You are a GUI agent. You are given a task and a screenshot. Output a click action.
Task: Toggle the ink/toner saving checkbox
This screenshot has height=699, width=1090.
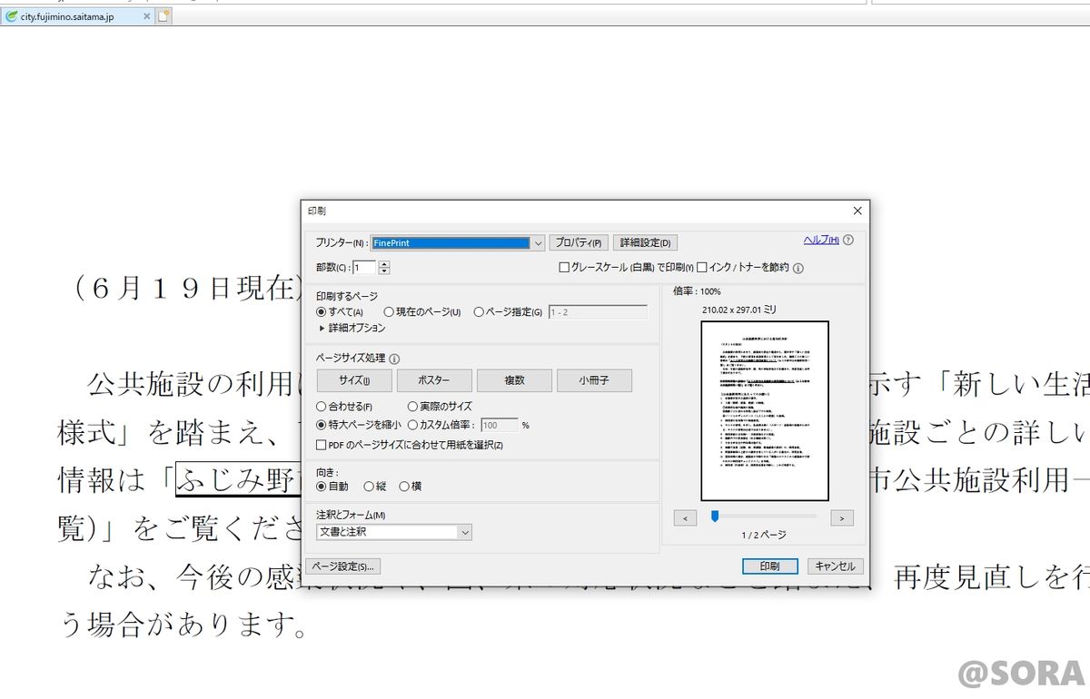click(701, 268)
